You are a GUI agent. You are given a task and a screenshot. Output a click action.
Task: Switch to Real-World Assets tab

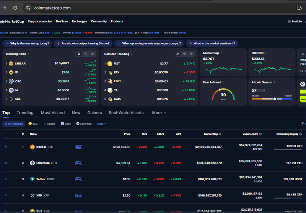tap(126, 113)
